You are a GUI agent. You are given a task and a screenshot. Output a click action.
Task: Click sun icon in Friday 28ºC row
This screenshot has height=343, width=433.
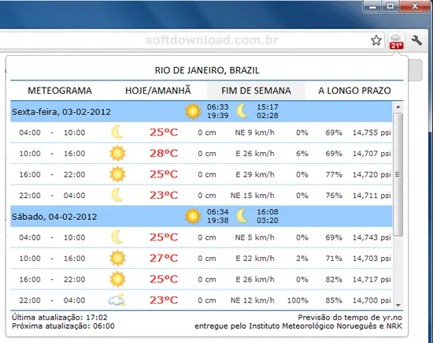coord(117,153)
